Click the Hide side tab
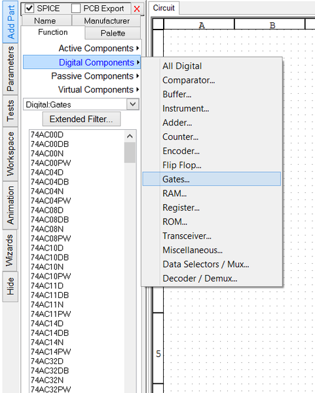 [10, 286]
